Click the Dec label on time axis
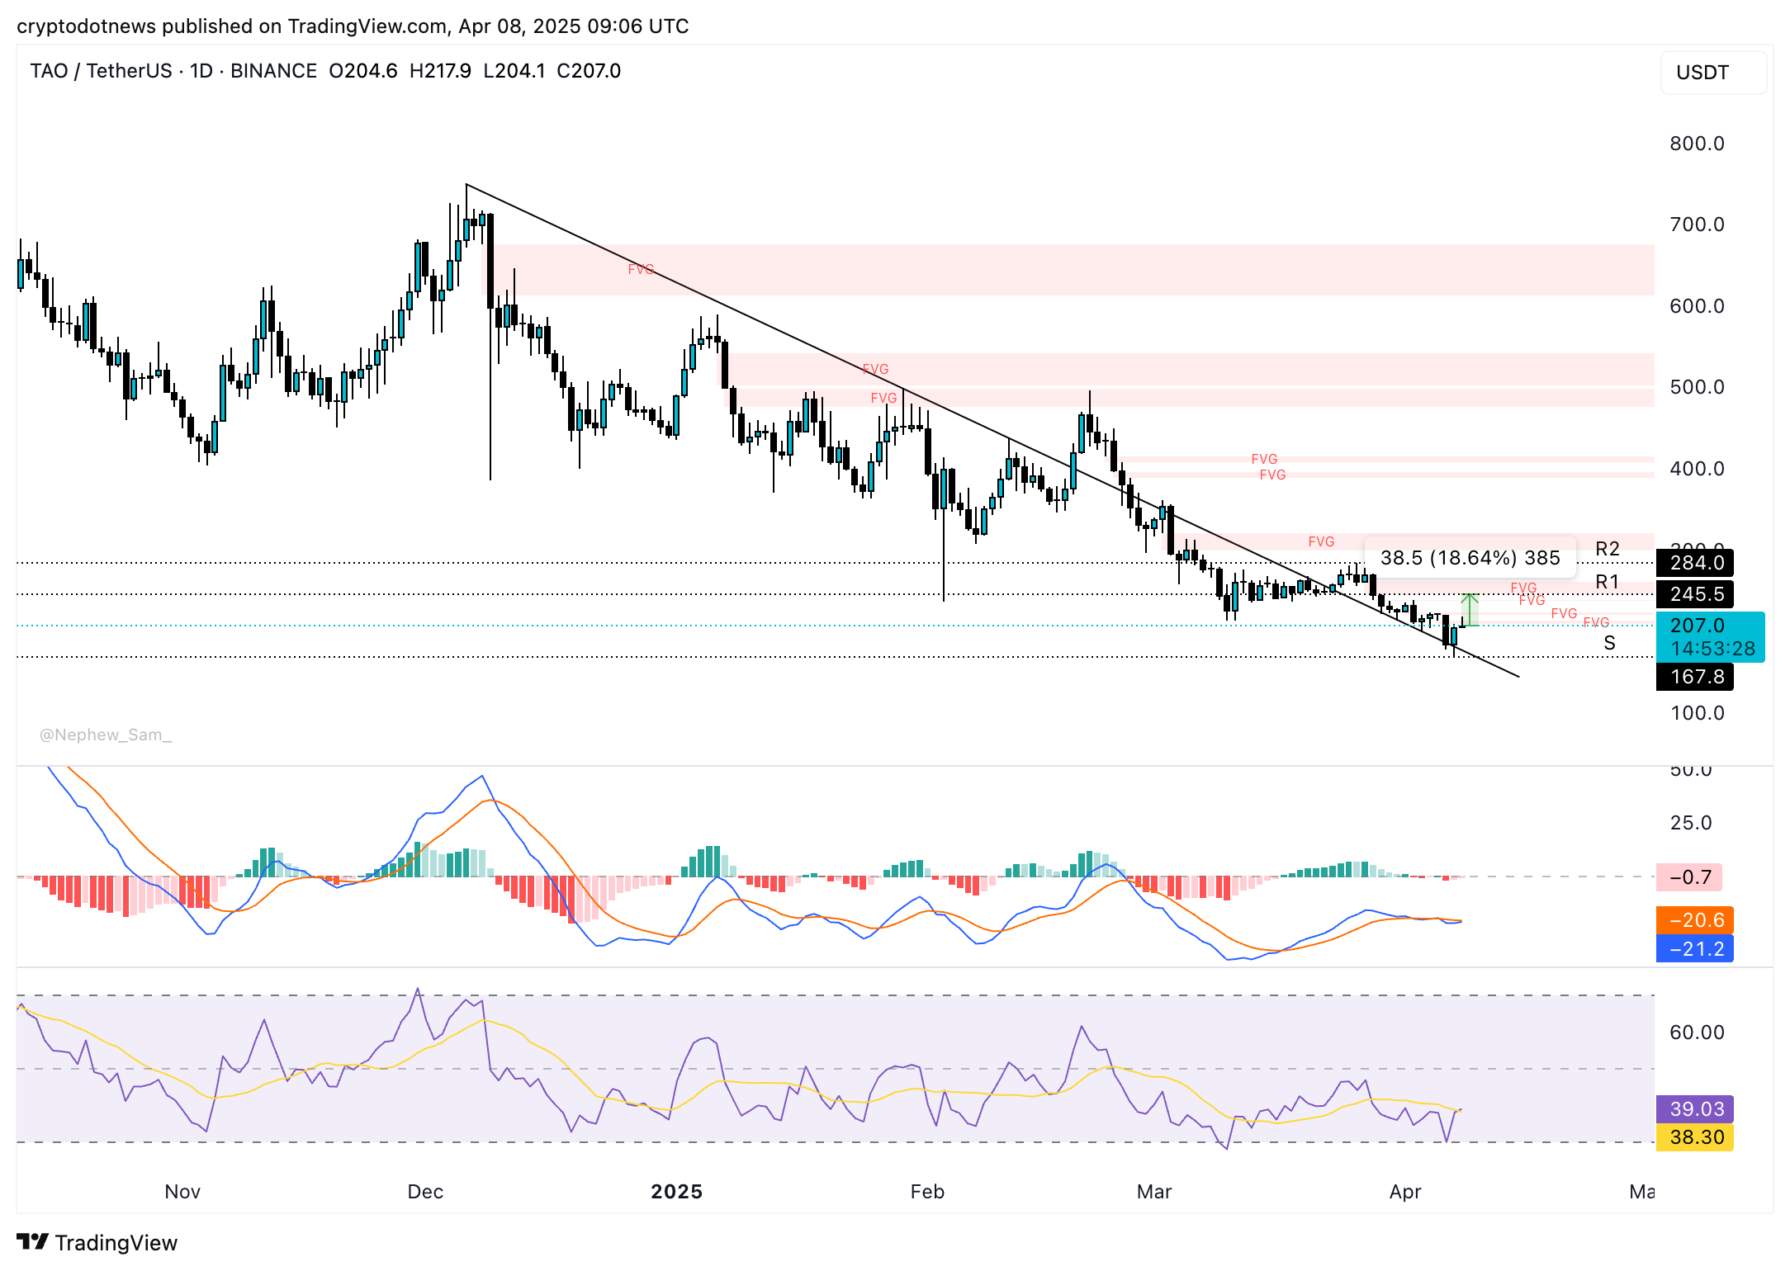1790x1271 pixels. 425,1191
